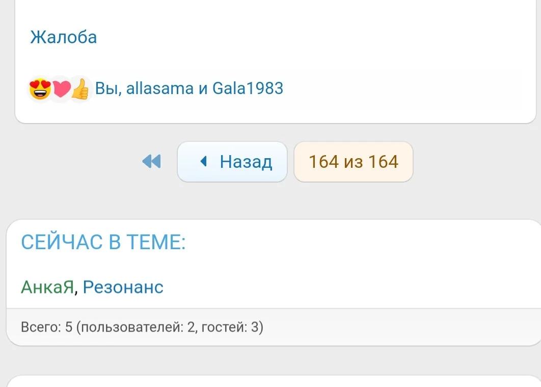Click the thumbs-up reaction icon
The image size is (541, 387).
tap(80, 90)
